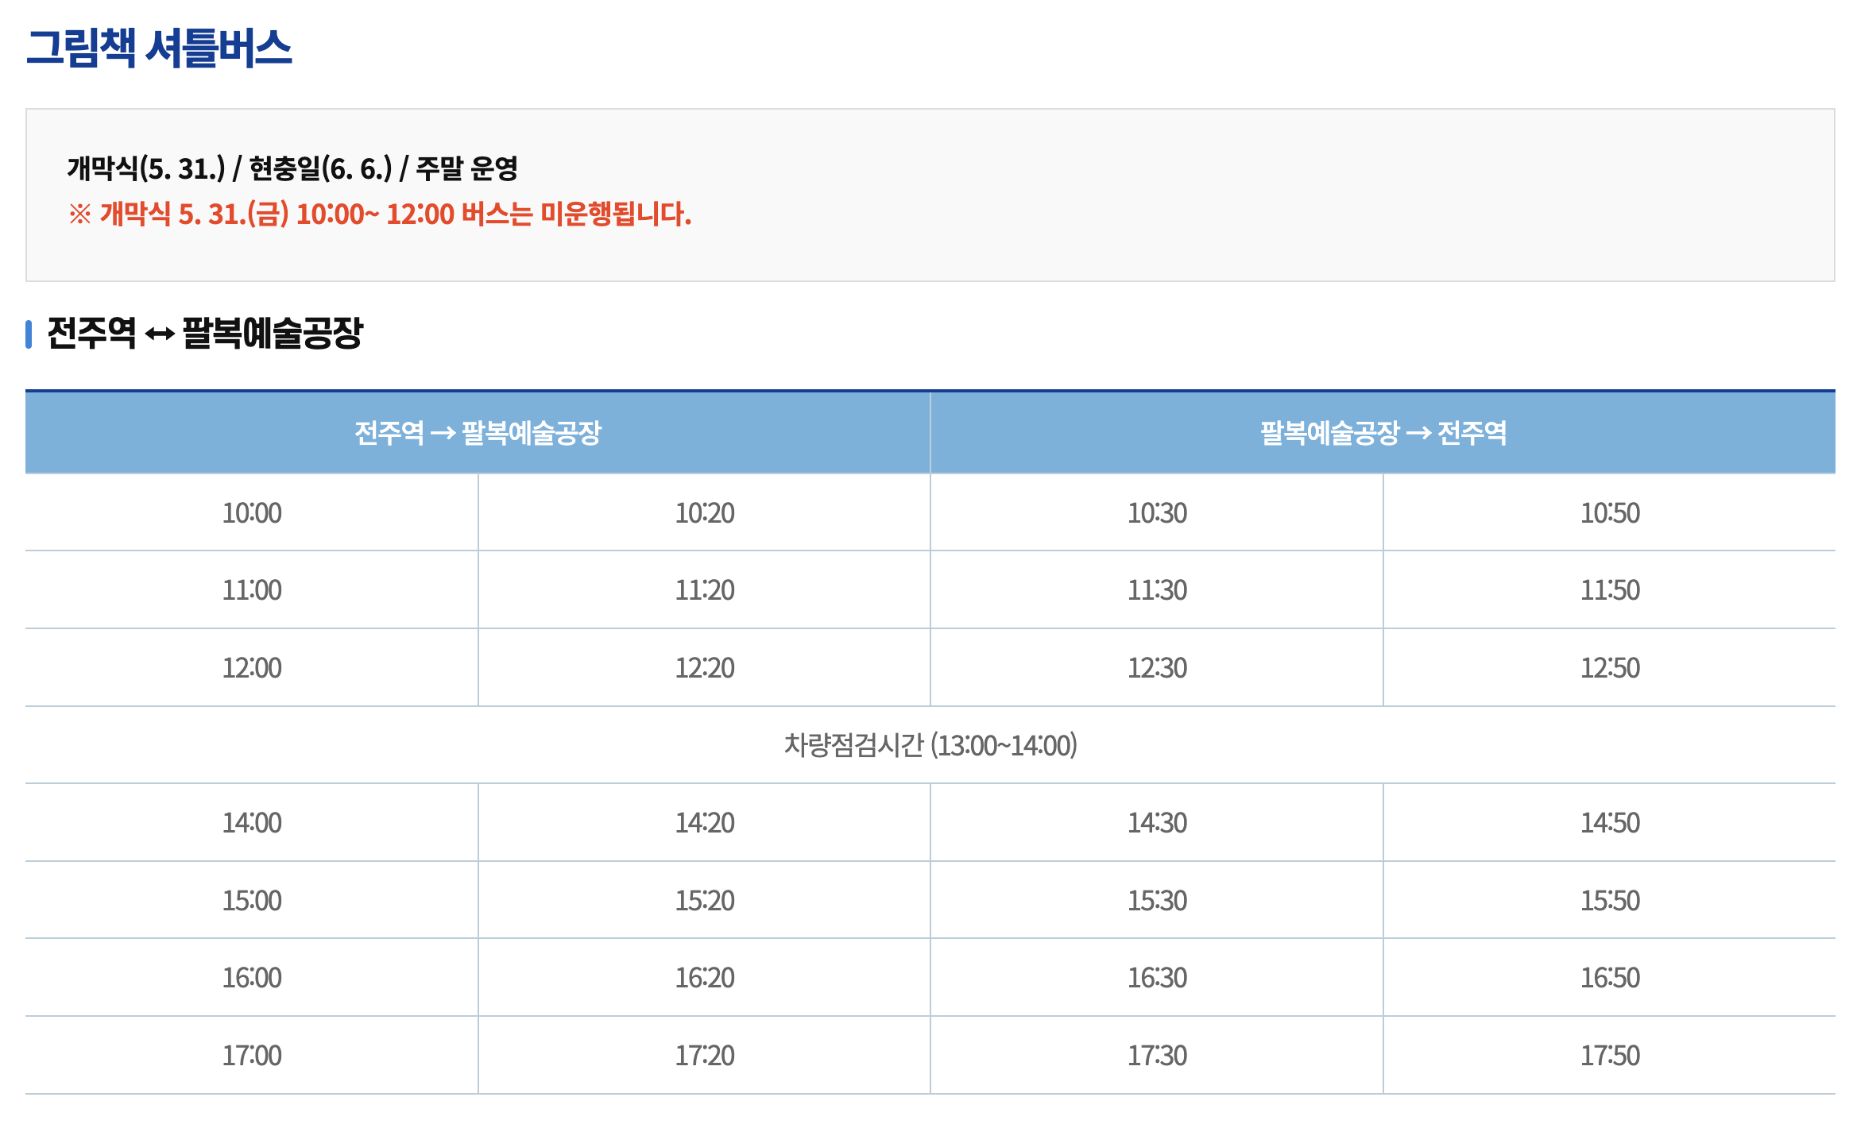Click the 14:30 return time cell
1853x1128 pixels.
1157,823
